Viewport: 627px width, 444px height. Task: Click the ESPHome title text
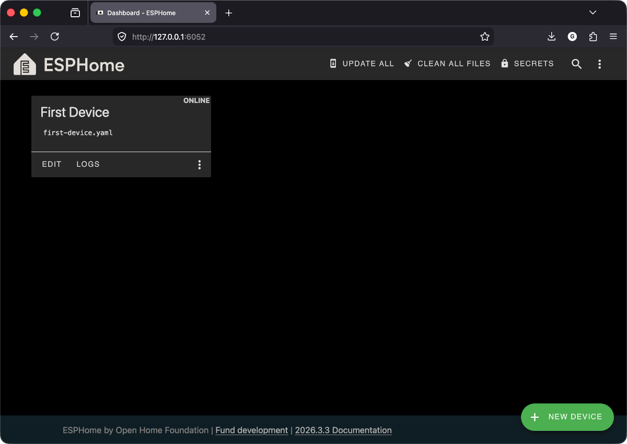[84, 65]
